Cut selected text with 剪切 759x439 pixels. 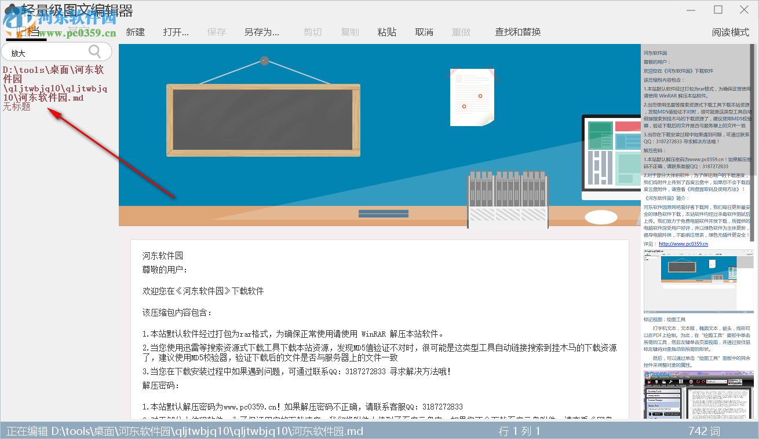pos(312,32)
